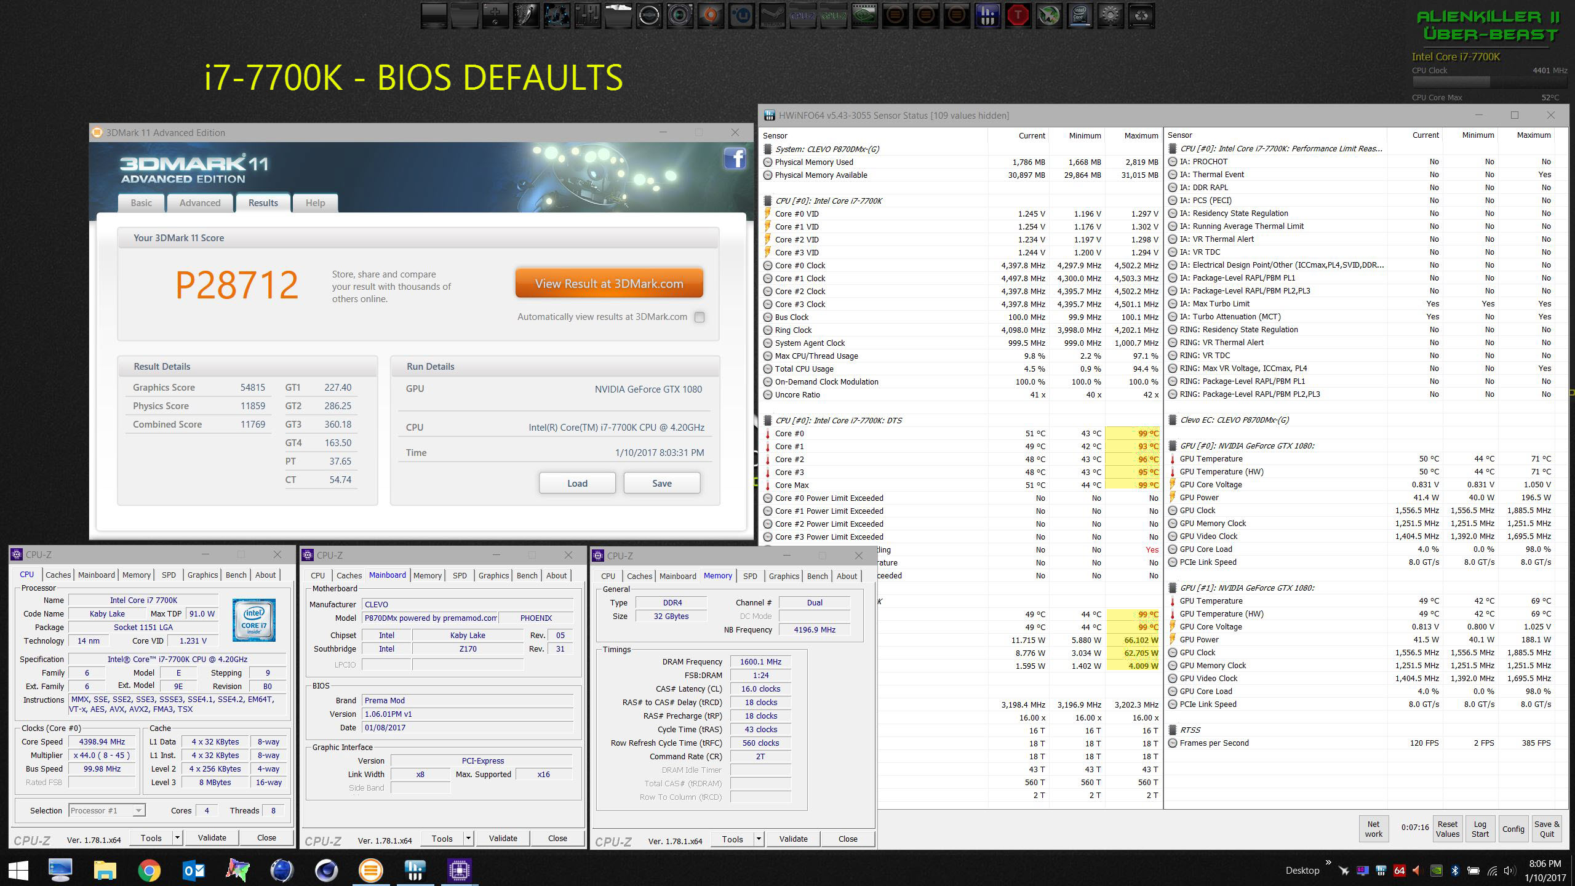Open GPU-Z in the top dock
The image size is (1575, 886).
(834, 16)
